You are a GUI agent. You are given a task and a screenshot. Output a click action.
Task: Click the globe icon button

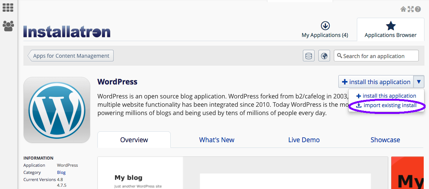tap(324, 56)
